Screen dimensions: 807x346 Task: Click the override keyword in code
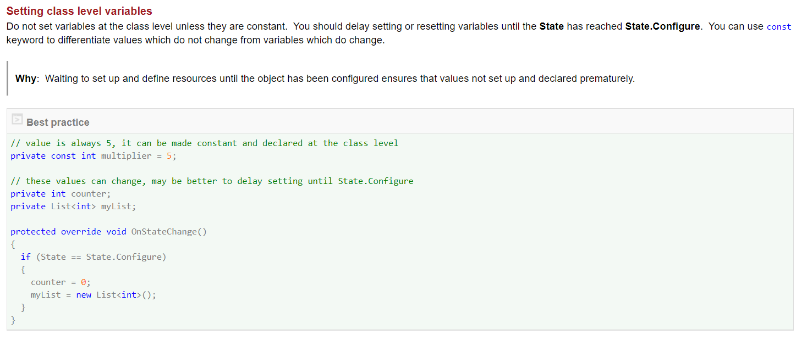(x=81, y=232)
